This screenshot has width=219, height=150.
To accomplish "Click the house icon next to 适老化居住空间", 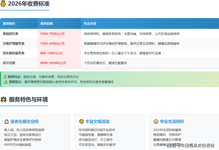I will pos(7,121).
